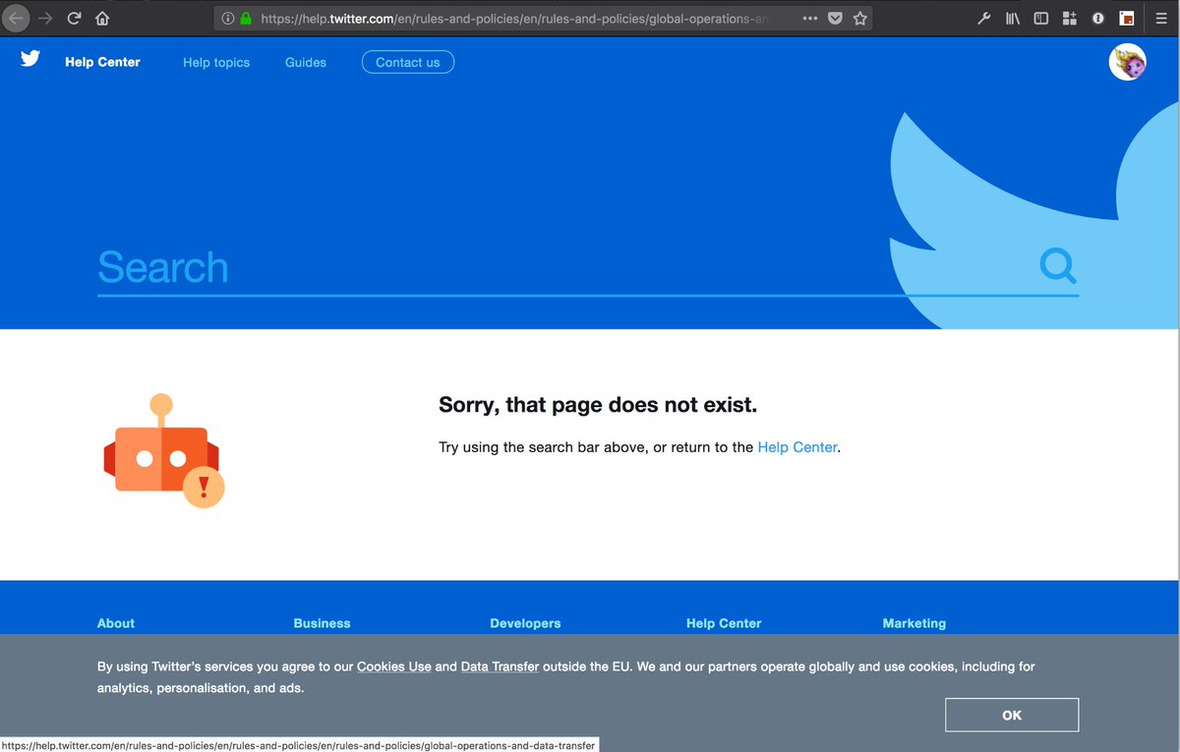Viewport: 1180px width, 752px height.
Task: Click the search magnifying glass icon
Action: pyautogui.click(x=1057, y=266)
